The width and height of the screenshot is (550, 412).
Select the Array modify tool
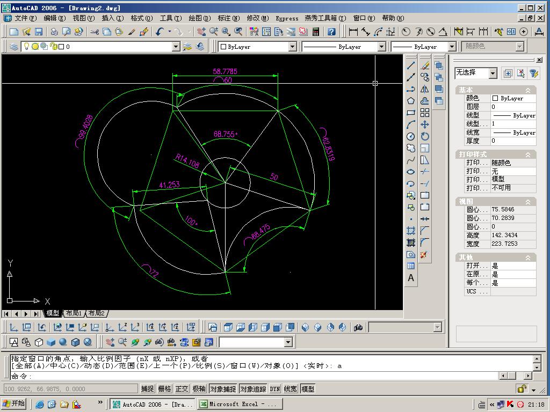[x=425, y=113]
